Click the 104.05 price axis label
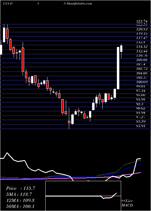This screenshot has width=151, height=211. point(142,73)
